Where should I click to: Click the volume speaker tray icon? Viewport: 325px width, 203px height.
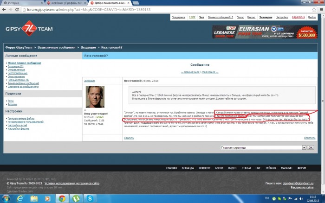click(x=301, y=199)
